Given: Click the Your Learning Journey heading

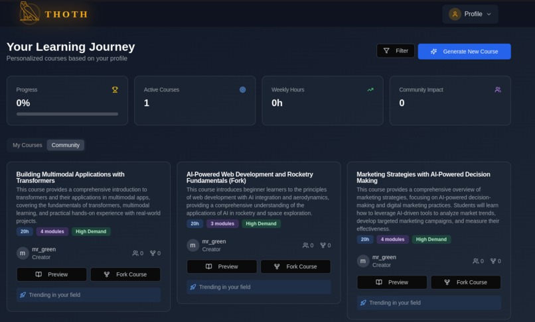Looking at the screenshot, I should [x=70, y=46].
